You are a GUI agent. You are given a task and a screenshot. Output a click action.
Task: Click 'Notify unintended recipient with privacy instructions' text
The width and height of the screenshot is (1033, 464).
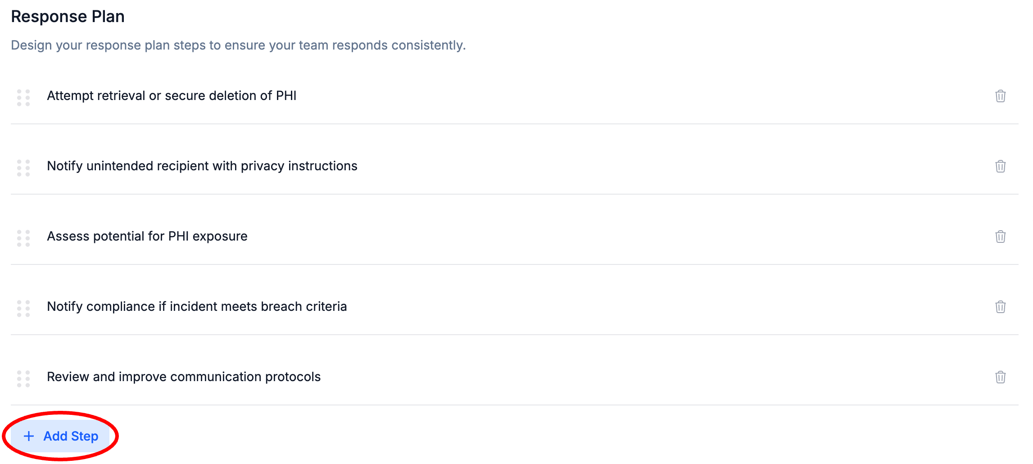pos(202,166)
